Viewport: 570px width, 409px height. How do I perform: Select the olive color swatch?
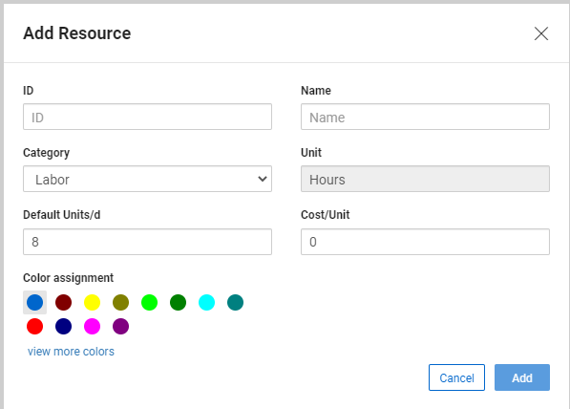[x=120, y=302]
